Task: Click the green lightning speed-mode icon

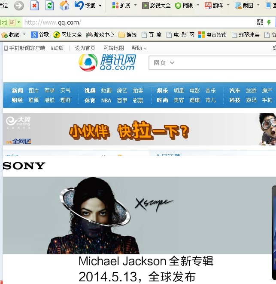Action: (x=269, y=22)
